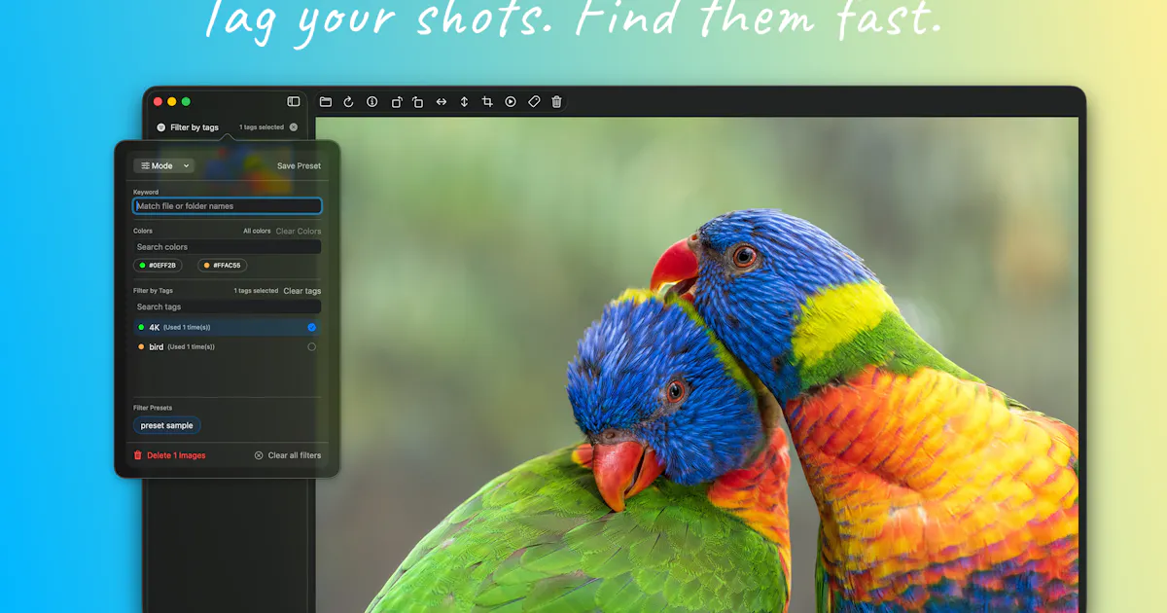
Task: Flip image horizontally toolbar icon
Action: (442, 102)
